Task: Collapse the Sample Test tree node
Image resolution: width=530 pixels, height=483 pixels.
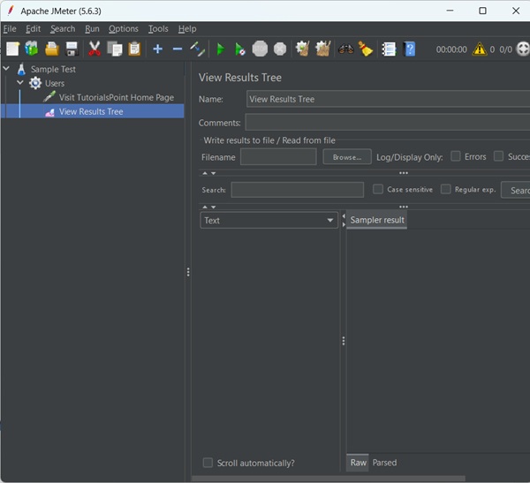Action: (x=7, y=69)
